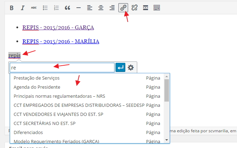Screen dimensions: 237x148
Task: Insert a numbered list
Action: 56,8
